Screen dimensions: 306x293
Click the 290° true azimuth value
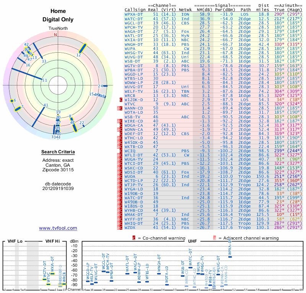click(x=279, y=14)
